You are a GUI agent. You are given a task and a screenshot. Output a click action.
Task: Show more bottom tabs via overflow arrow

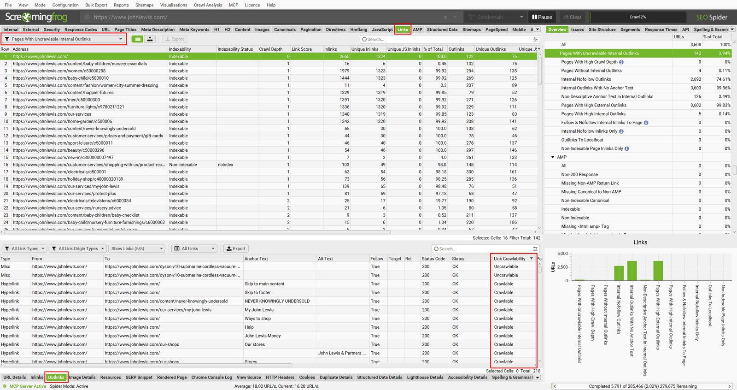click(x=537, y=377)
